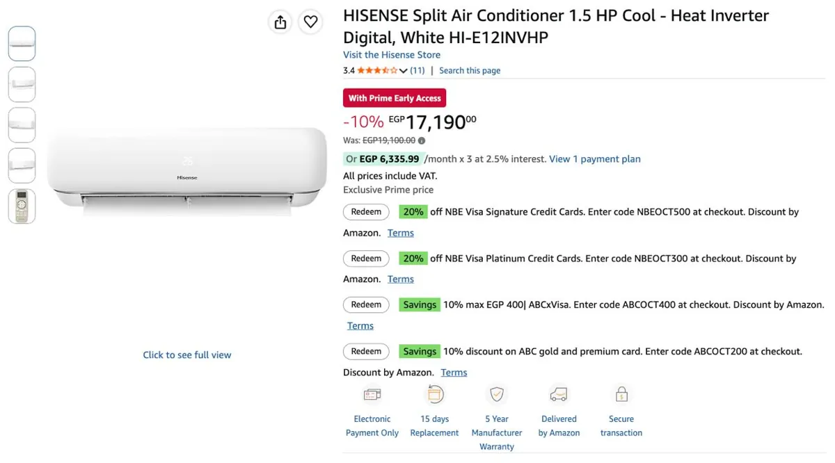The height and width of the screenshot is (463, 835).
Task: Expand the star rating dropdown chevron
Action: point(404,71)
